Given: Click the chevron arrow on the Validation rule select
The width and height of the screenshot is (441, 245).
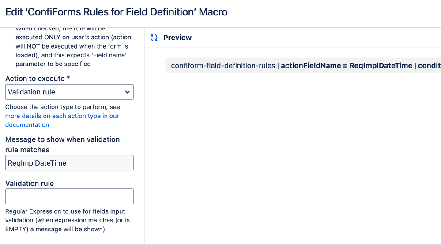Looking at the screenshot, I should [127, 92].
